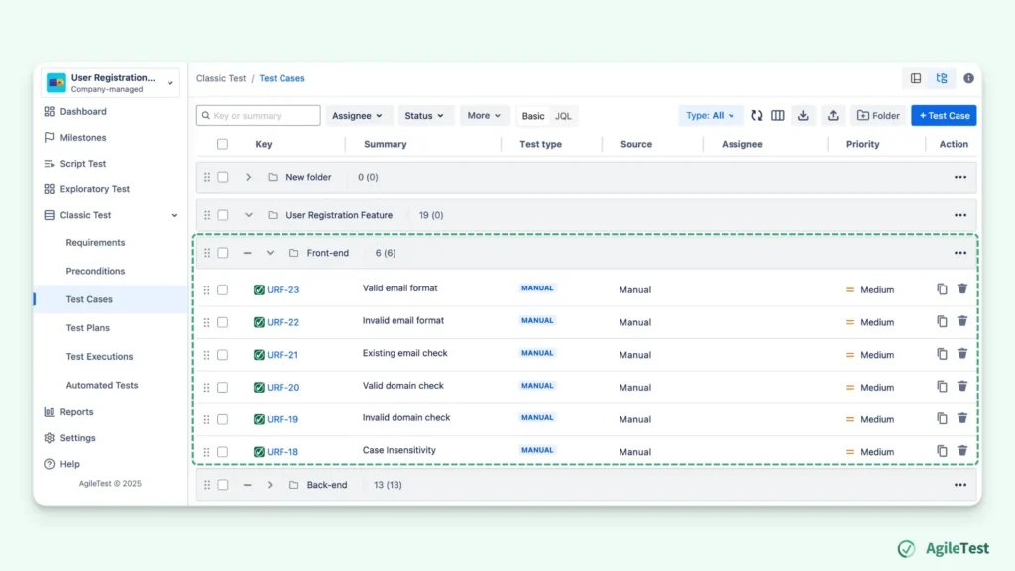Click the + Test Case button
This screenshot has height=571, width=1015.
[944, 116]
